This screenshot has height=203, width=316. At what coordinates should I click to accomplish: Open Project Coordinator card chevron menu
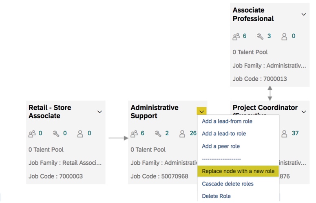303,112
